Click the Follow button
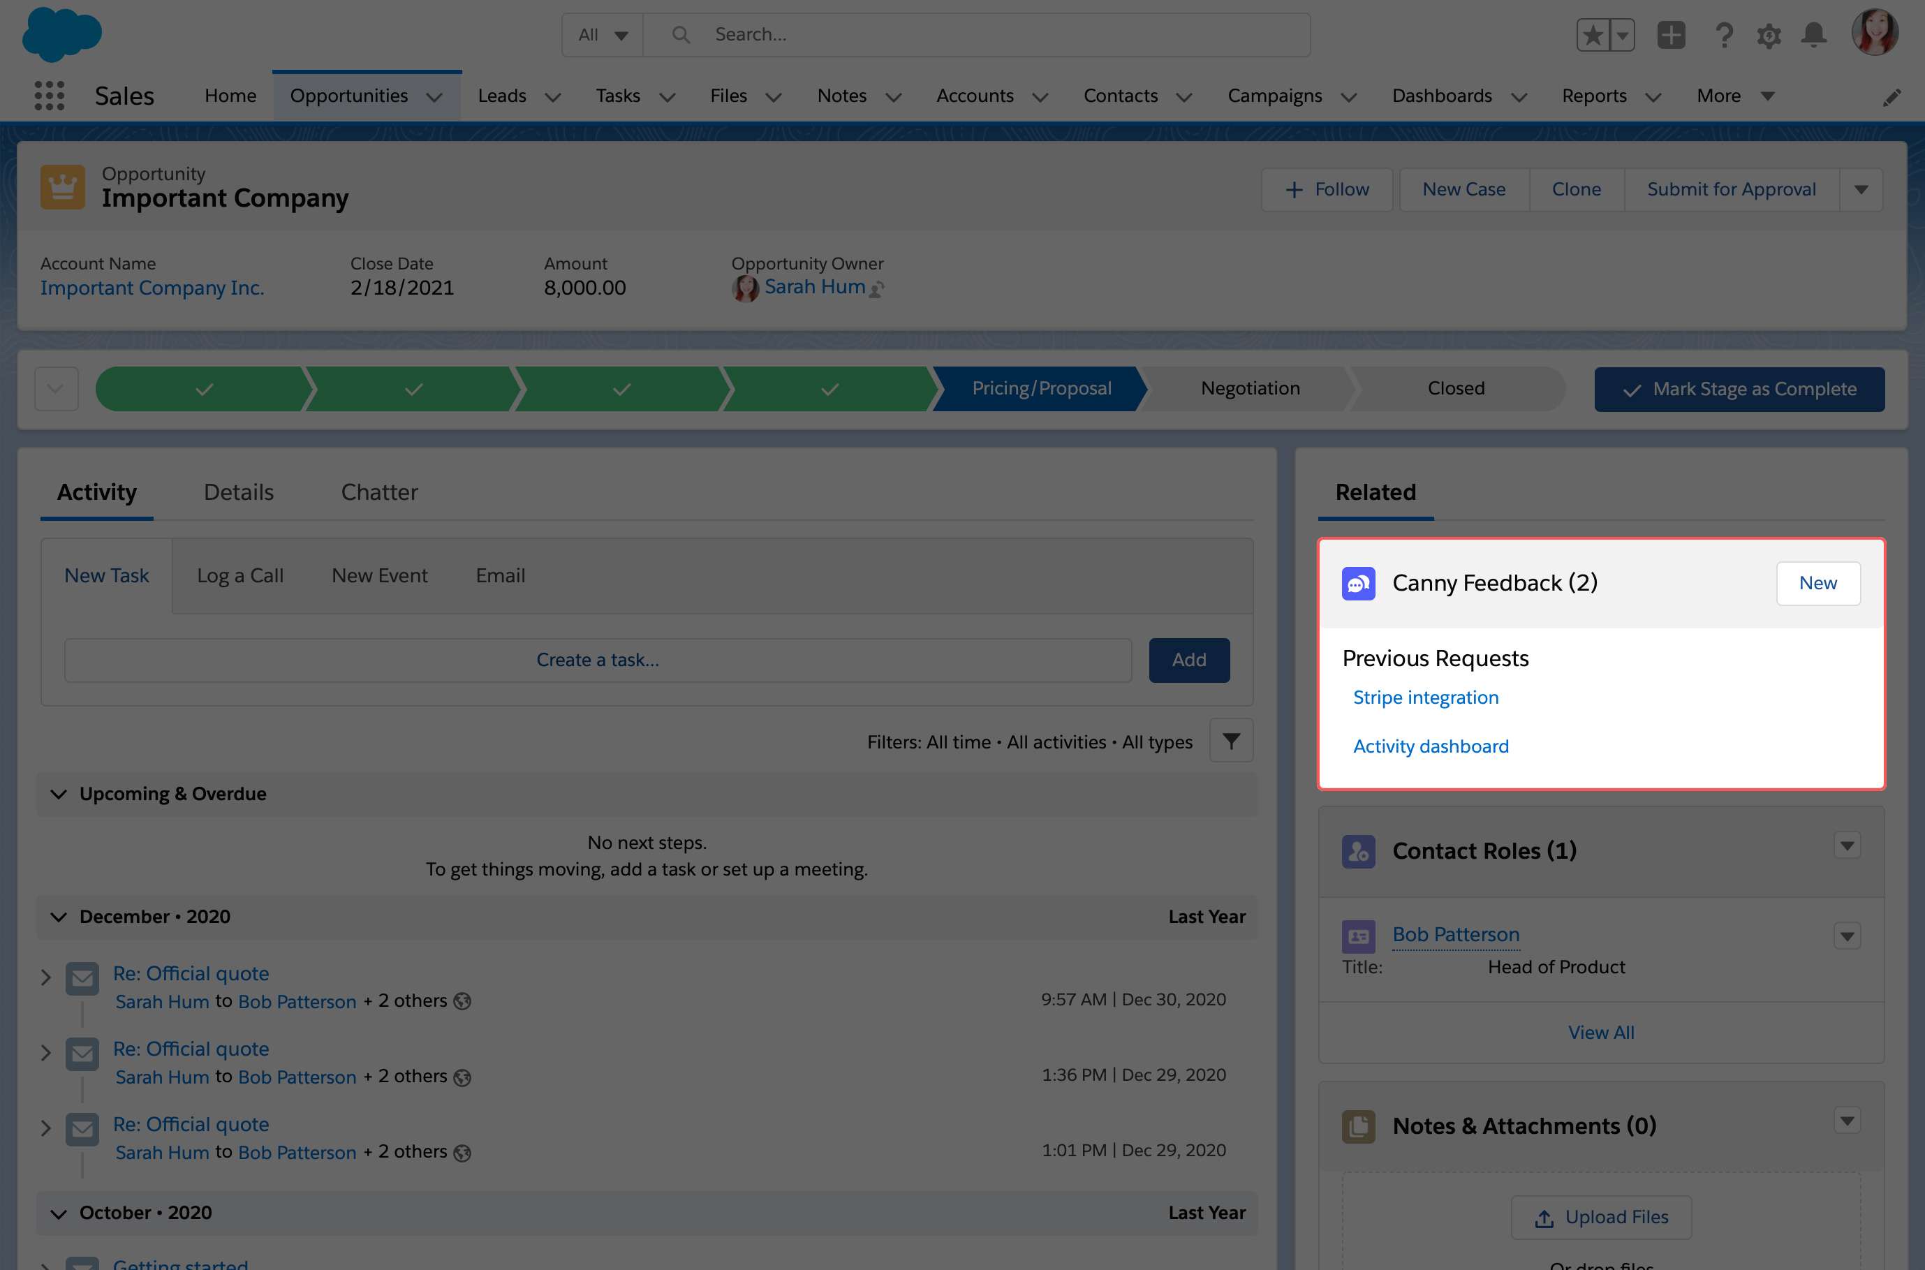The width and height of the screenshot is (1925, 1270). [x=1327, y=189]
